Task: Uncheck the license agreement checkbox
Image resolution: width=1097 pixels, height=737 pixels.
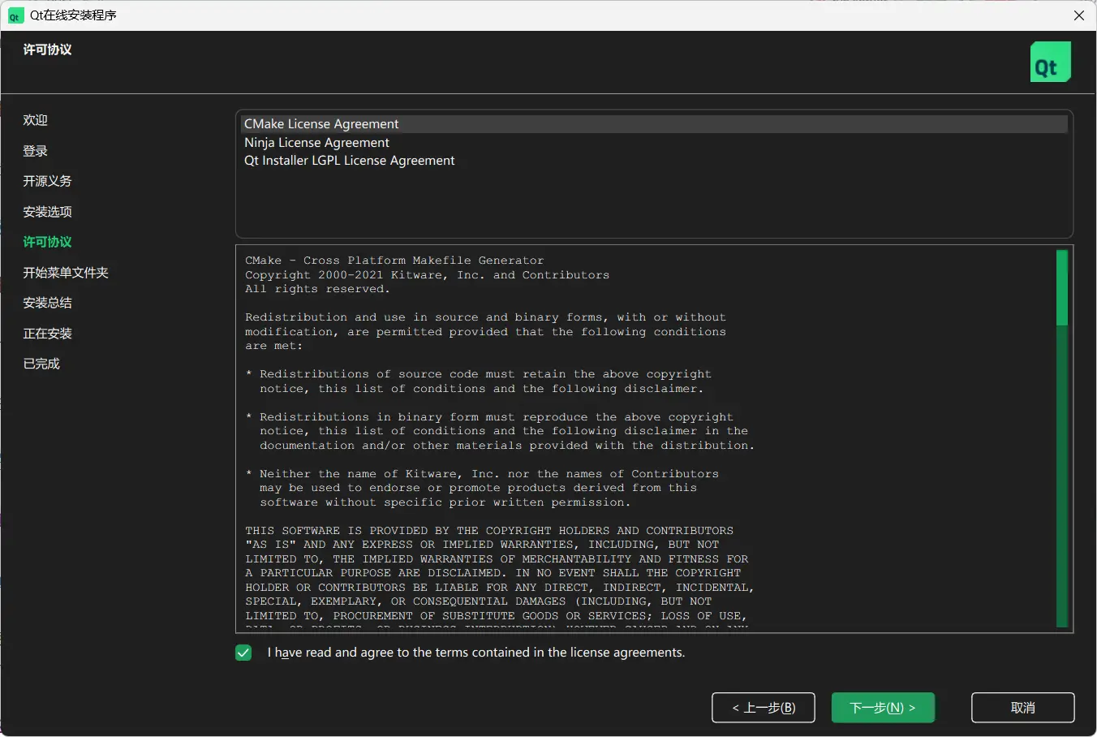Action: pos(243,653)
